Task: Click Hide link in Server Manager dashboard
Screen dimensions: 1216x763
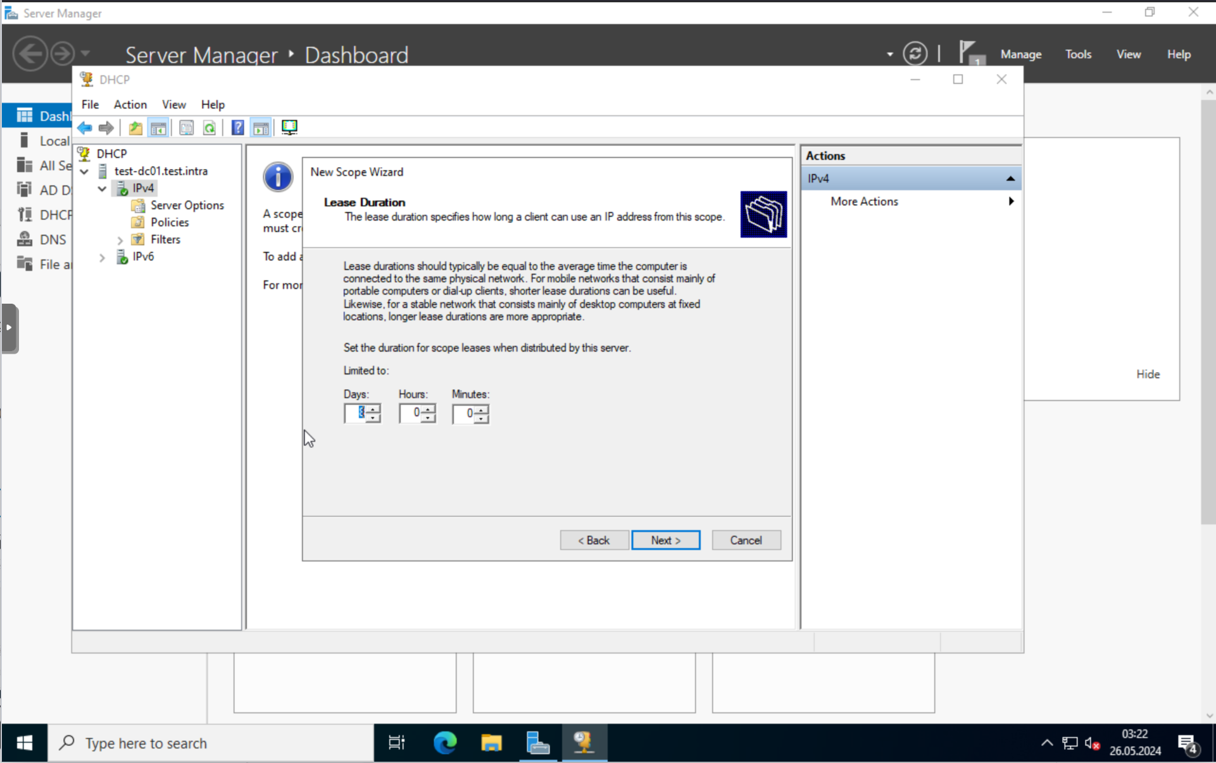Action: point(1147,374)
